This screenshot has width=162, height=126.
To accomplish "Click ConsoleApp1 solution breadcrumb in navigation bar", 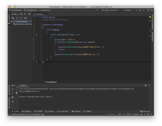I will (x=16, y=10).
